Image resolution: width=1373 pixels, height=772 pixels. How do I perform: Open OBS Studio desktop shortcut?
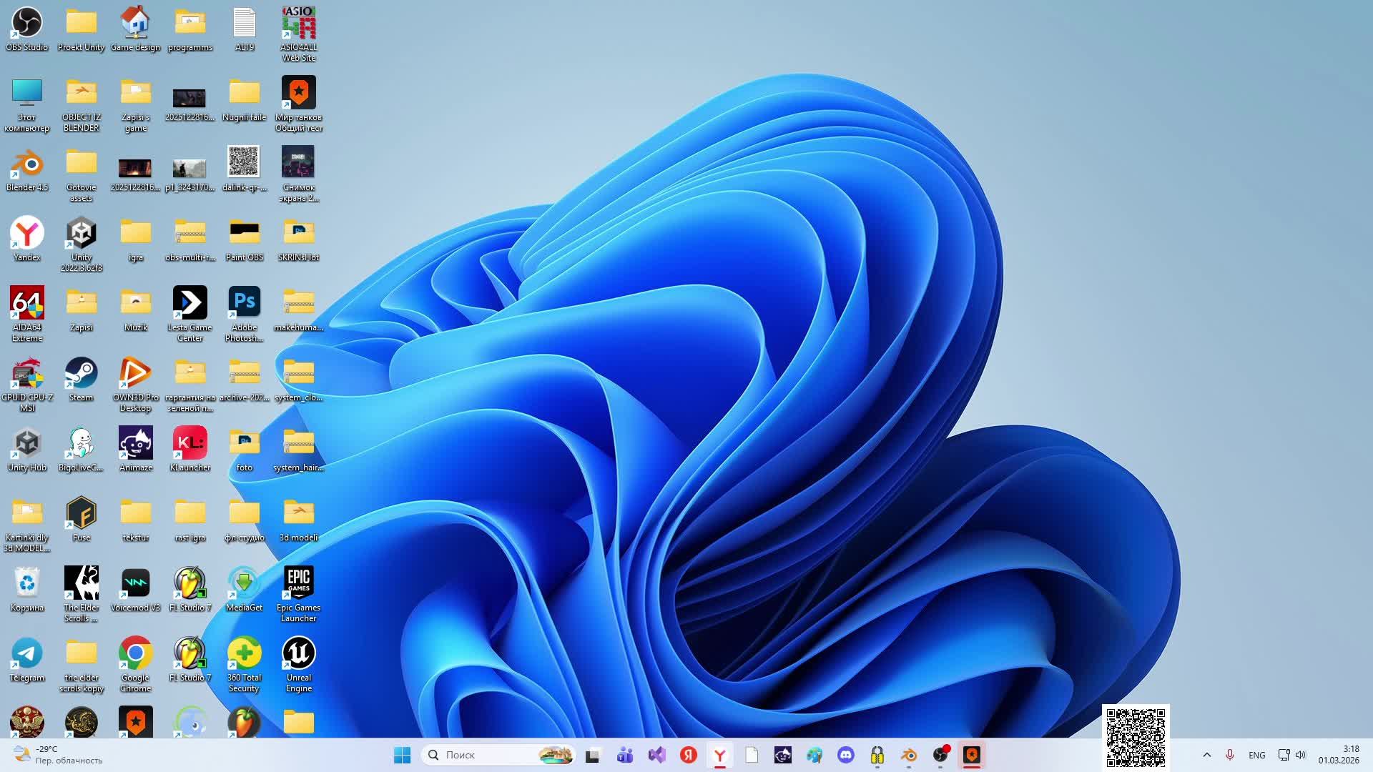(x=26, y=24)
